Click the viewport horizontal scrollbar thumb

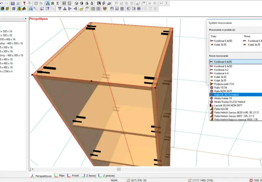[x=119, y=169]
